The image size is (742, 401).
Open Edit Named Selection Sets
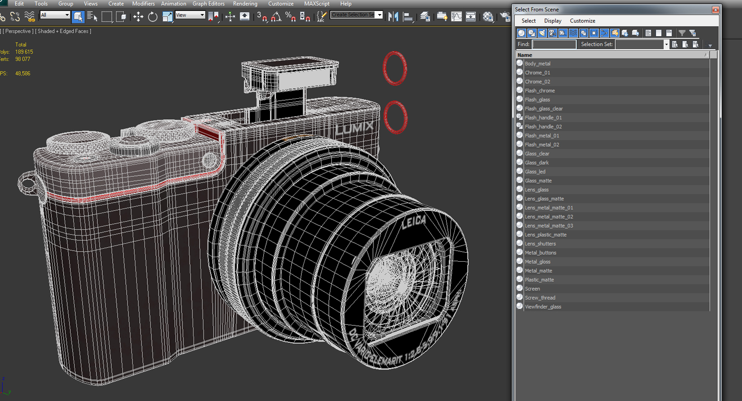pos(321,17)
